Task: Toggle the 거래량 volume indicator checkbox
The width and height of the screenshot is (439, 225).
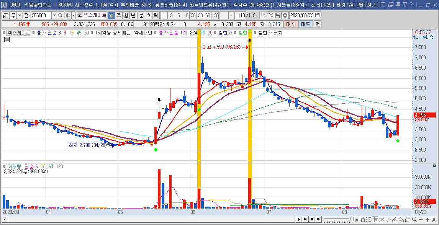Action: pyautogui.click(x=5, y=166)
